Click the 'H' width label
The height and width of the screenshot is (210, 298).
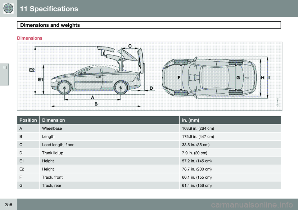[263, 78]
